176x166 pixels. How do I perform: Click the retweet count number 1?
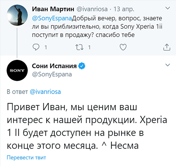coord(89,47)
